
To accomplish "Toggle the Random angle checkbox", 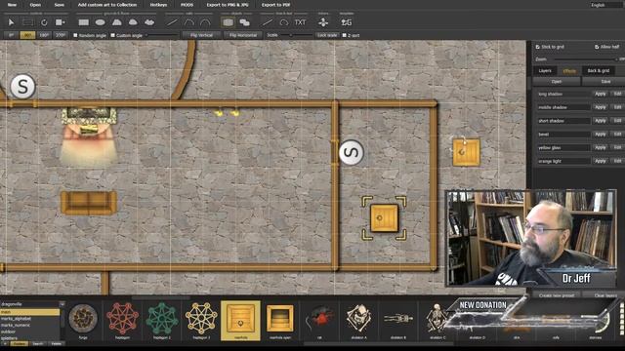I will coord(75,35).
